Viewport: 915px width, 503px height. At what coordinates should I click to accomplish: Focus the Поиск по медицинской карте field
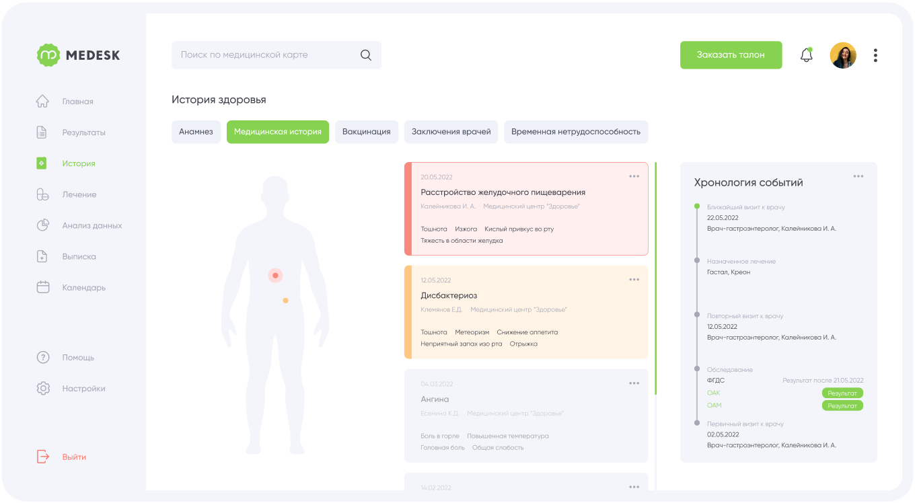tap(277, 55)
